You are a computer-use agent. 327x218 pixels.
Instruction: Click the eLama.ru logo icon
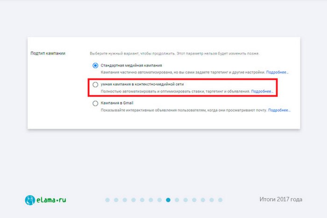point(30,200)
